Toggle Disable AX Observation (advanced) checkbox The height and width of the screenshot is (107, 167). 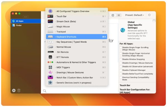tap(121, 67)
